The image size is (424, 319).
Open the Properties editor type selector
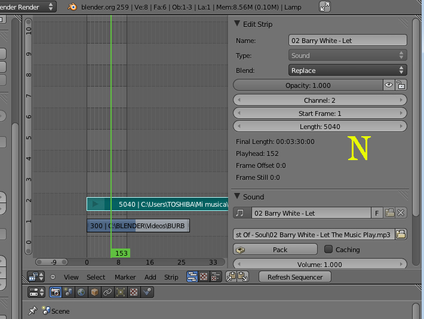click(36, 292)
